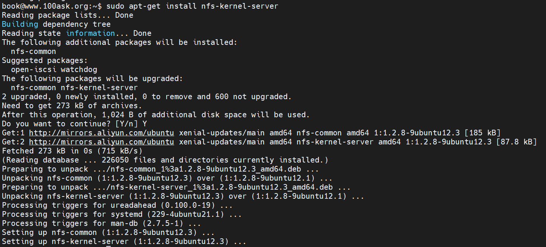Click the 'Setting up nfs-kernel-server' line
The width and height of the screenshot is (546, 247).
(124, 241)
